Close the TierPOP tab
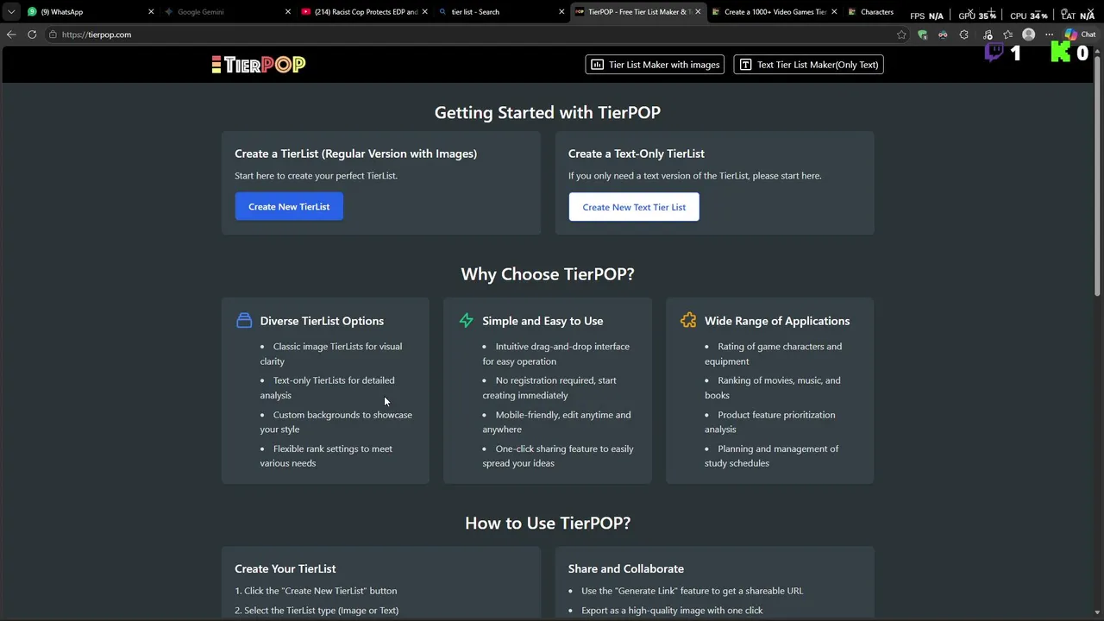 tap(698, 12)
